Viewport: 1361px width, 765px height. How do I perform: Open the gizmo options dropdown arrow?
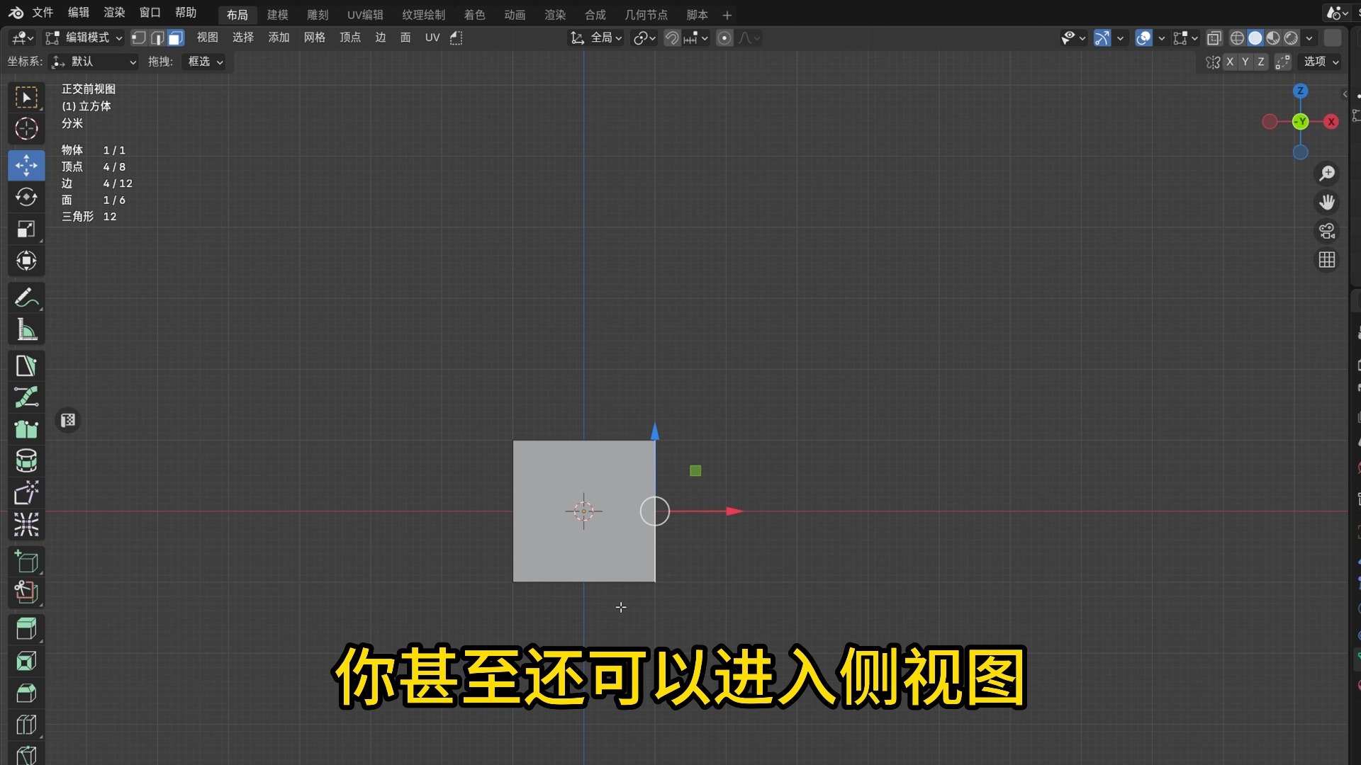(1120, 38)
